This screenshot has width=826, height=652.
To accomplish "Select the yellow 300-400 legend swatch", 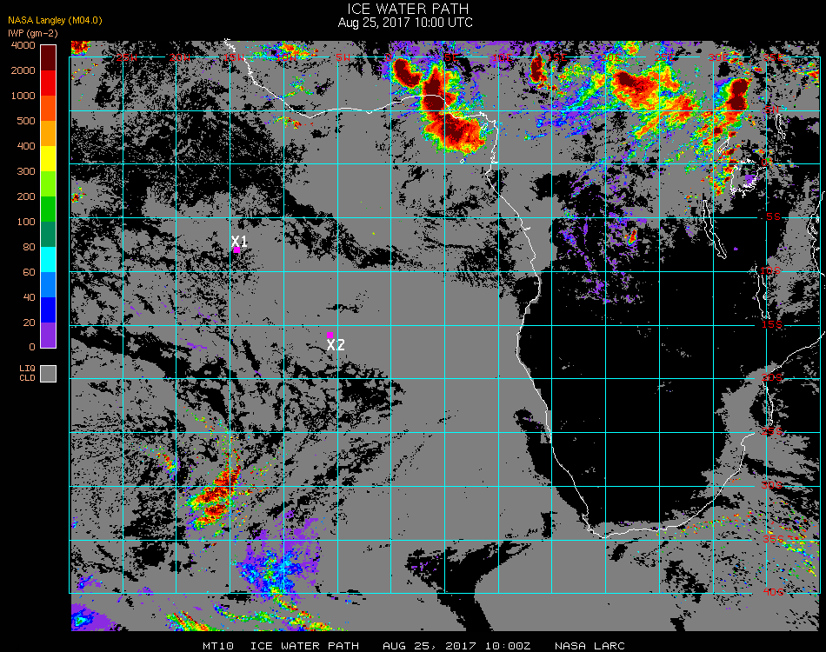I will (49, 159).
